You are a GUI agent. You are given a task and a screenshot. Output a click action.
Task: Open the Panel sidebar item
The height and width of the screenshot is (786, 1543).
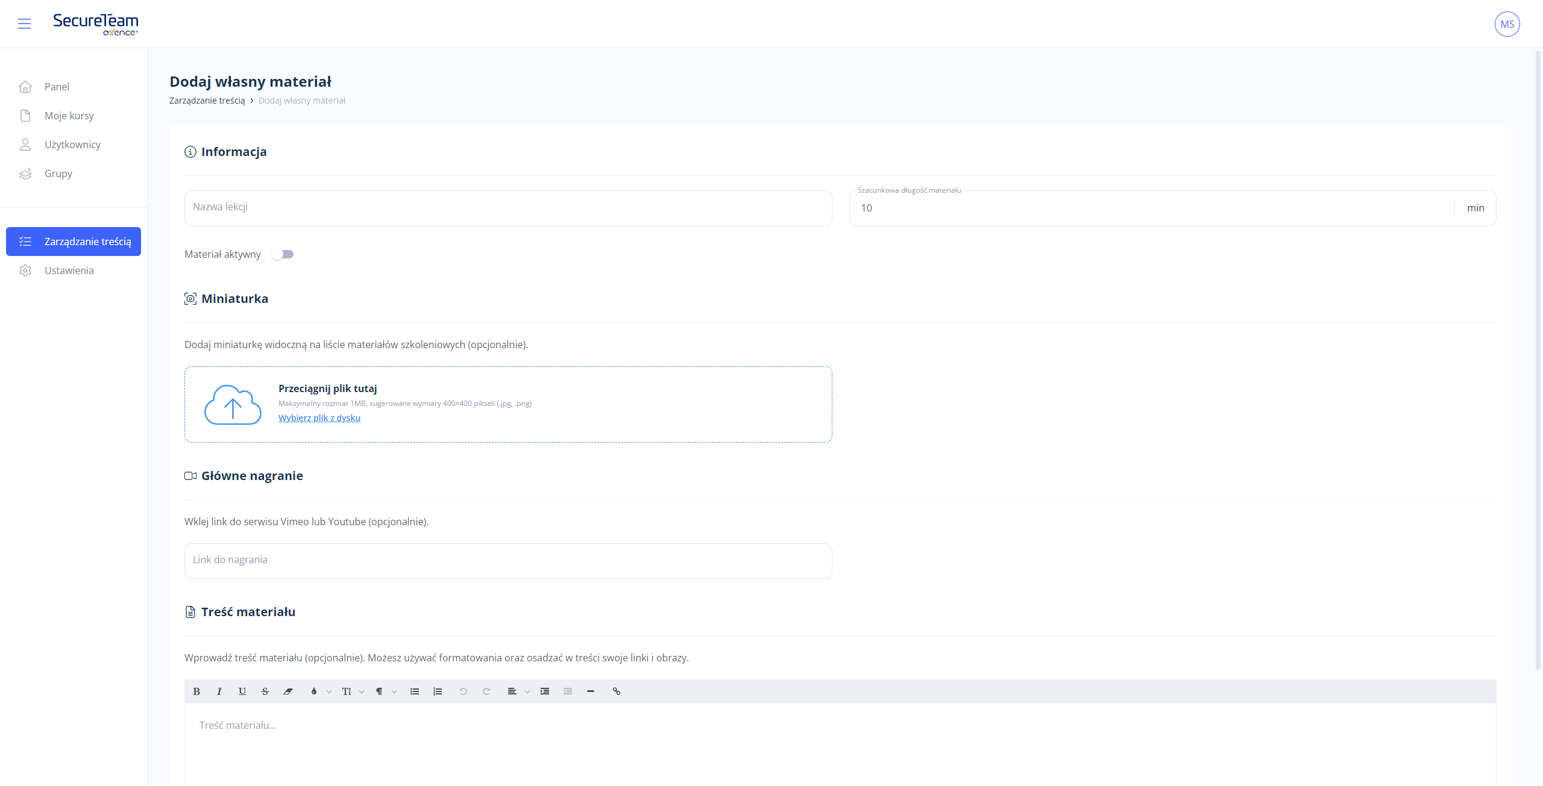[x=74, y=87]
